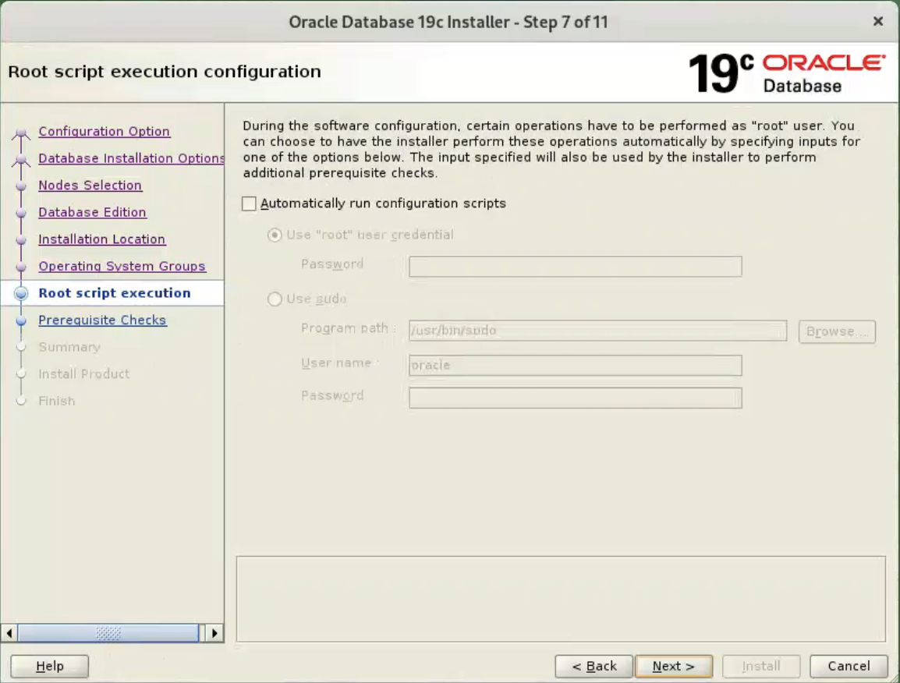Viewport: 900px width, 683px height.
Task: Go to Prerequisite Checks step
Action: point(102,320)
